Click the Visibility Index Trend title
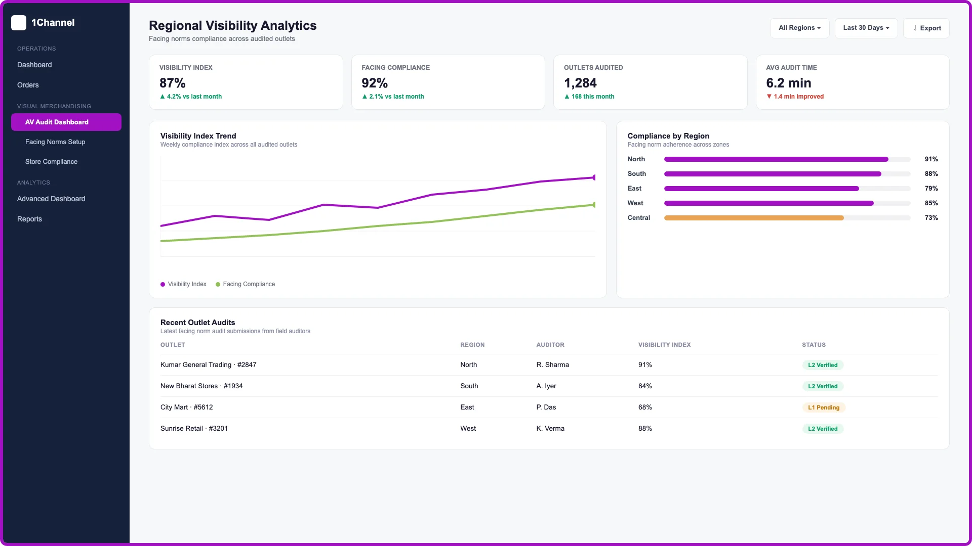Screen dimensions: 972x546 tap(198, 136)
